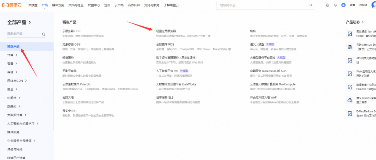The height and width of the screenshot is (160, 376).
Task: Open 人工智能平台 PAI product
Action: click(x=167, y=71)
